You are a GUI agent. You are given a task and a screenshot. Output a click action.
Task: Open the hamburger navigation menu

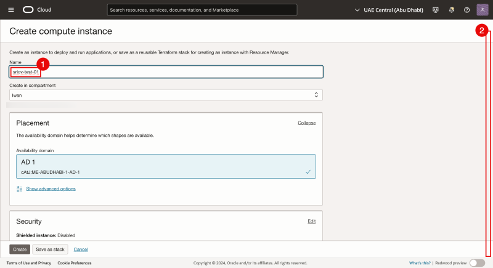tap(10, 10)
